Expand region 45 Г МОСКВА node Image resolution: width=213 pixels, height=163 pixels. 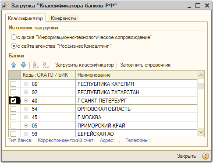(x=26, y=117)
